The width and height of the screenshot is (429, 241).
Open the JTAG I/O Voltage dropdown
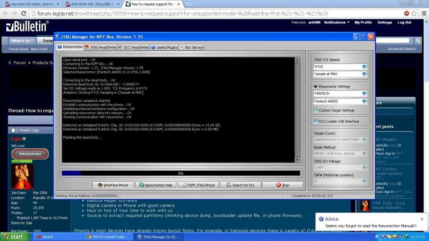pos(364,167)
